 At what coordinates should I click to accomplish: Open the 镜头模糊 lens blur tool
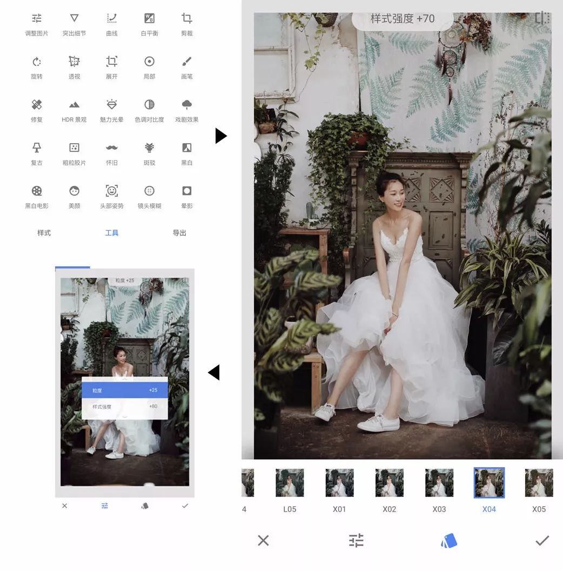149,197
